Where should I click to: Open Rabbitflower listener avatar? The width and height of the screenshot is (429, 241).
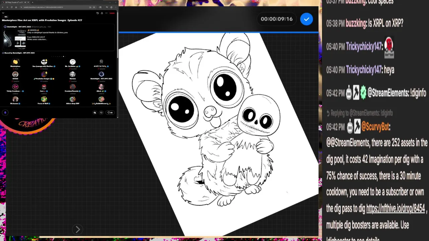[101, 99]
